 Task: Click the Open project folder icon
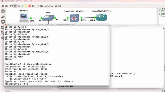[6, 6]
